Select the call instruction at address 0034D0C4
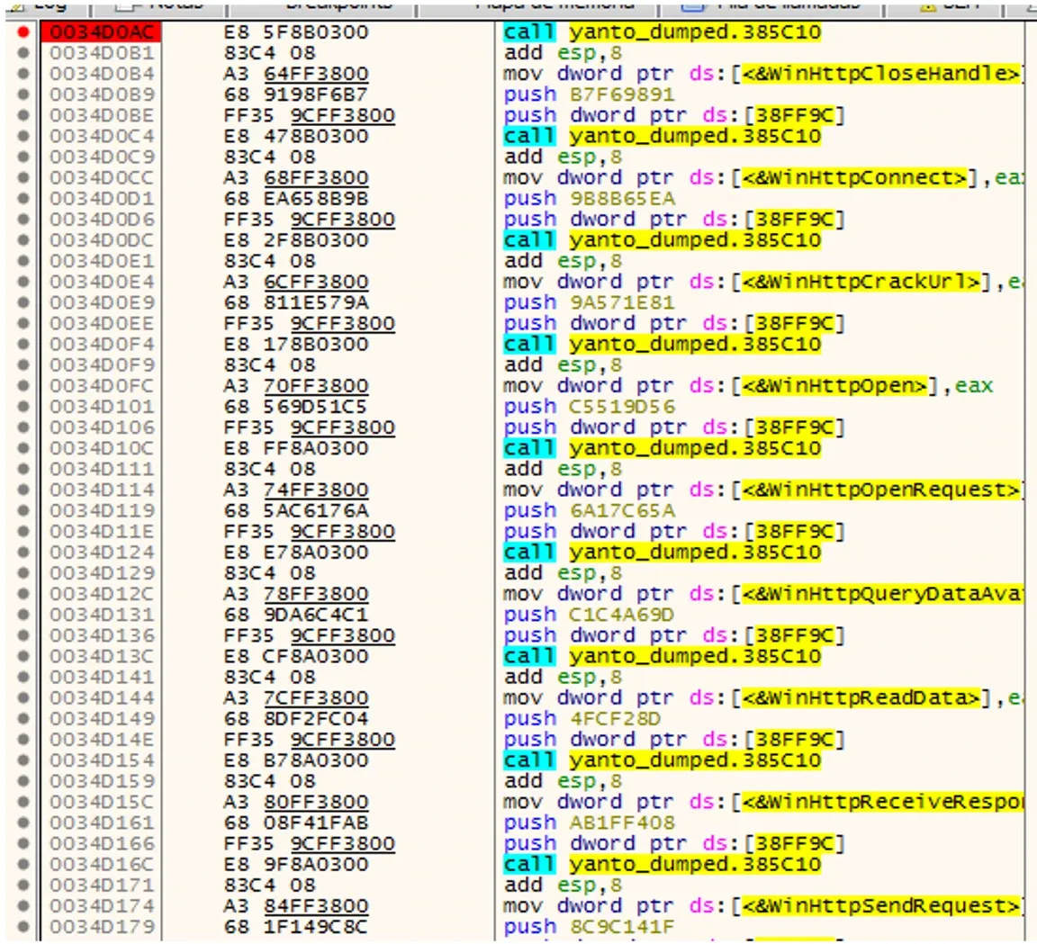The image size is (1037, 944). click(662, 136)
